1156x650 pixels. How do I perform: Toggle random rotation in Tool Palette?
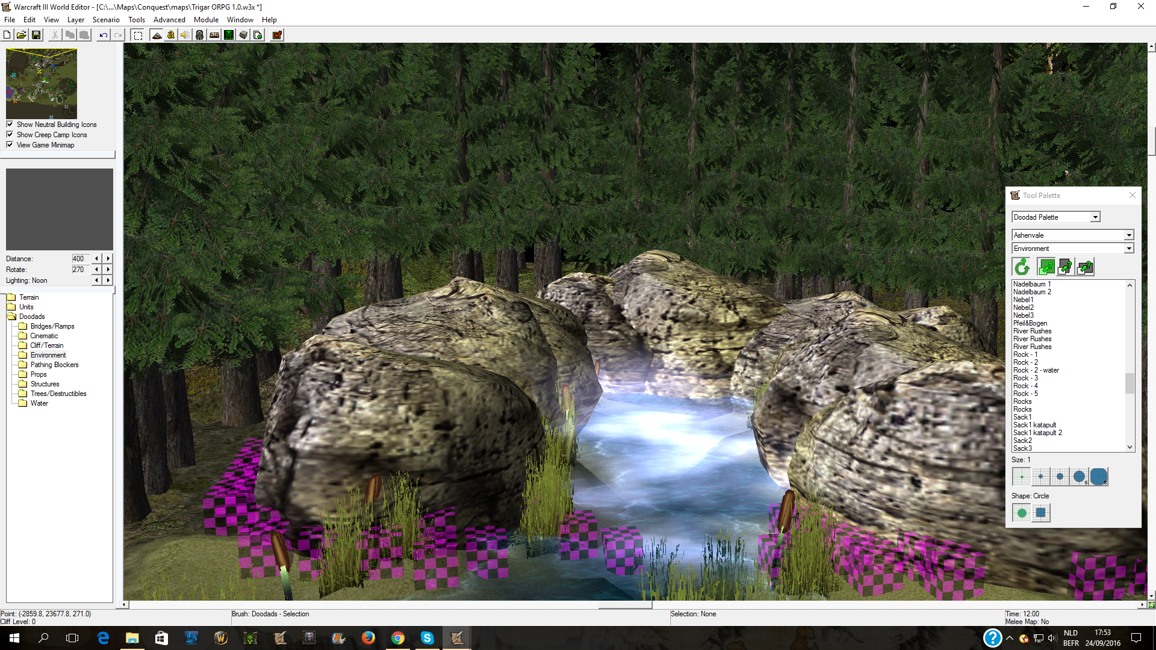tap(1022, 267)
